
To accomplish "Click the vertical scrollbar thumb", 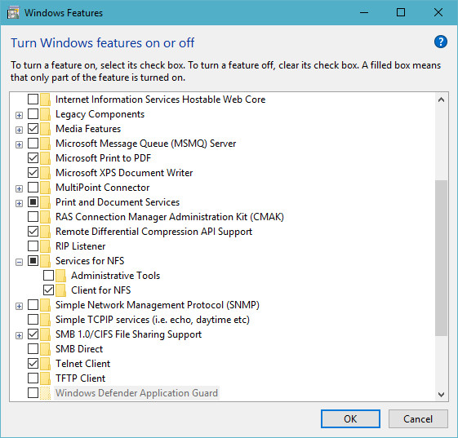I will (x=442, y=258).
